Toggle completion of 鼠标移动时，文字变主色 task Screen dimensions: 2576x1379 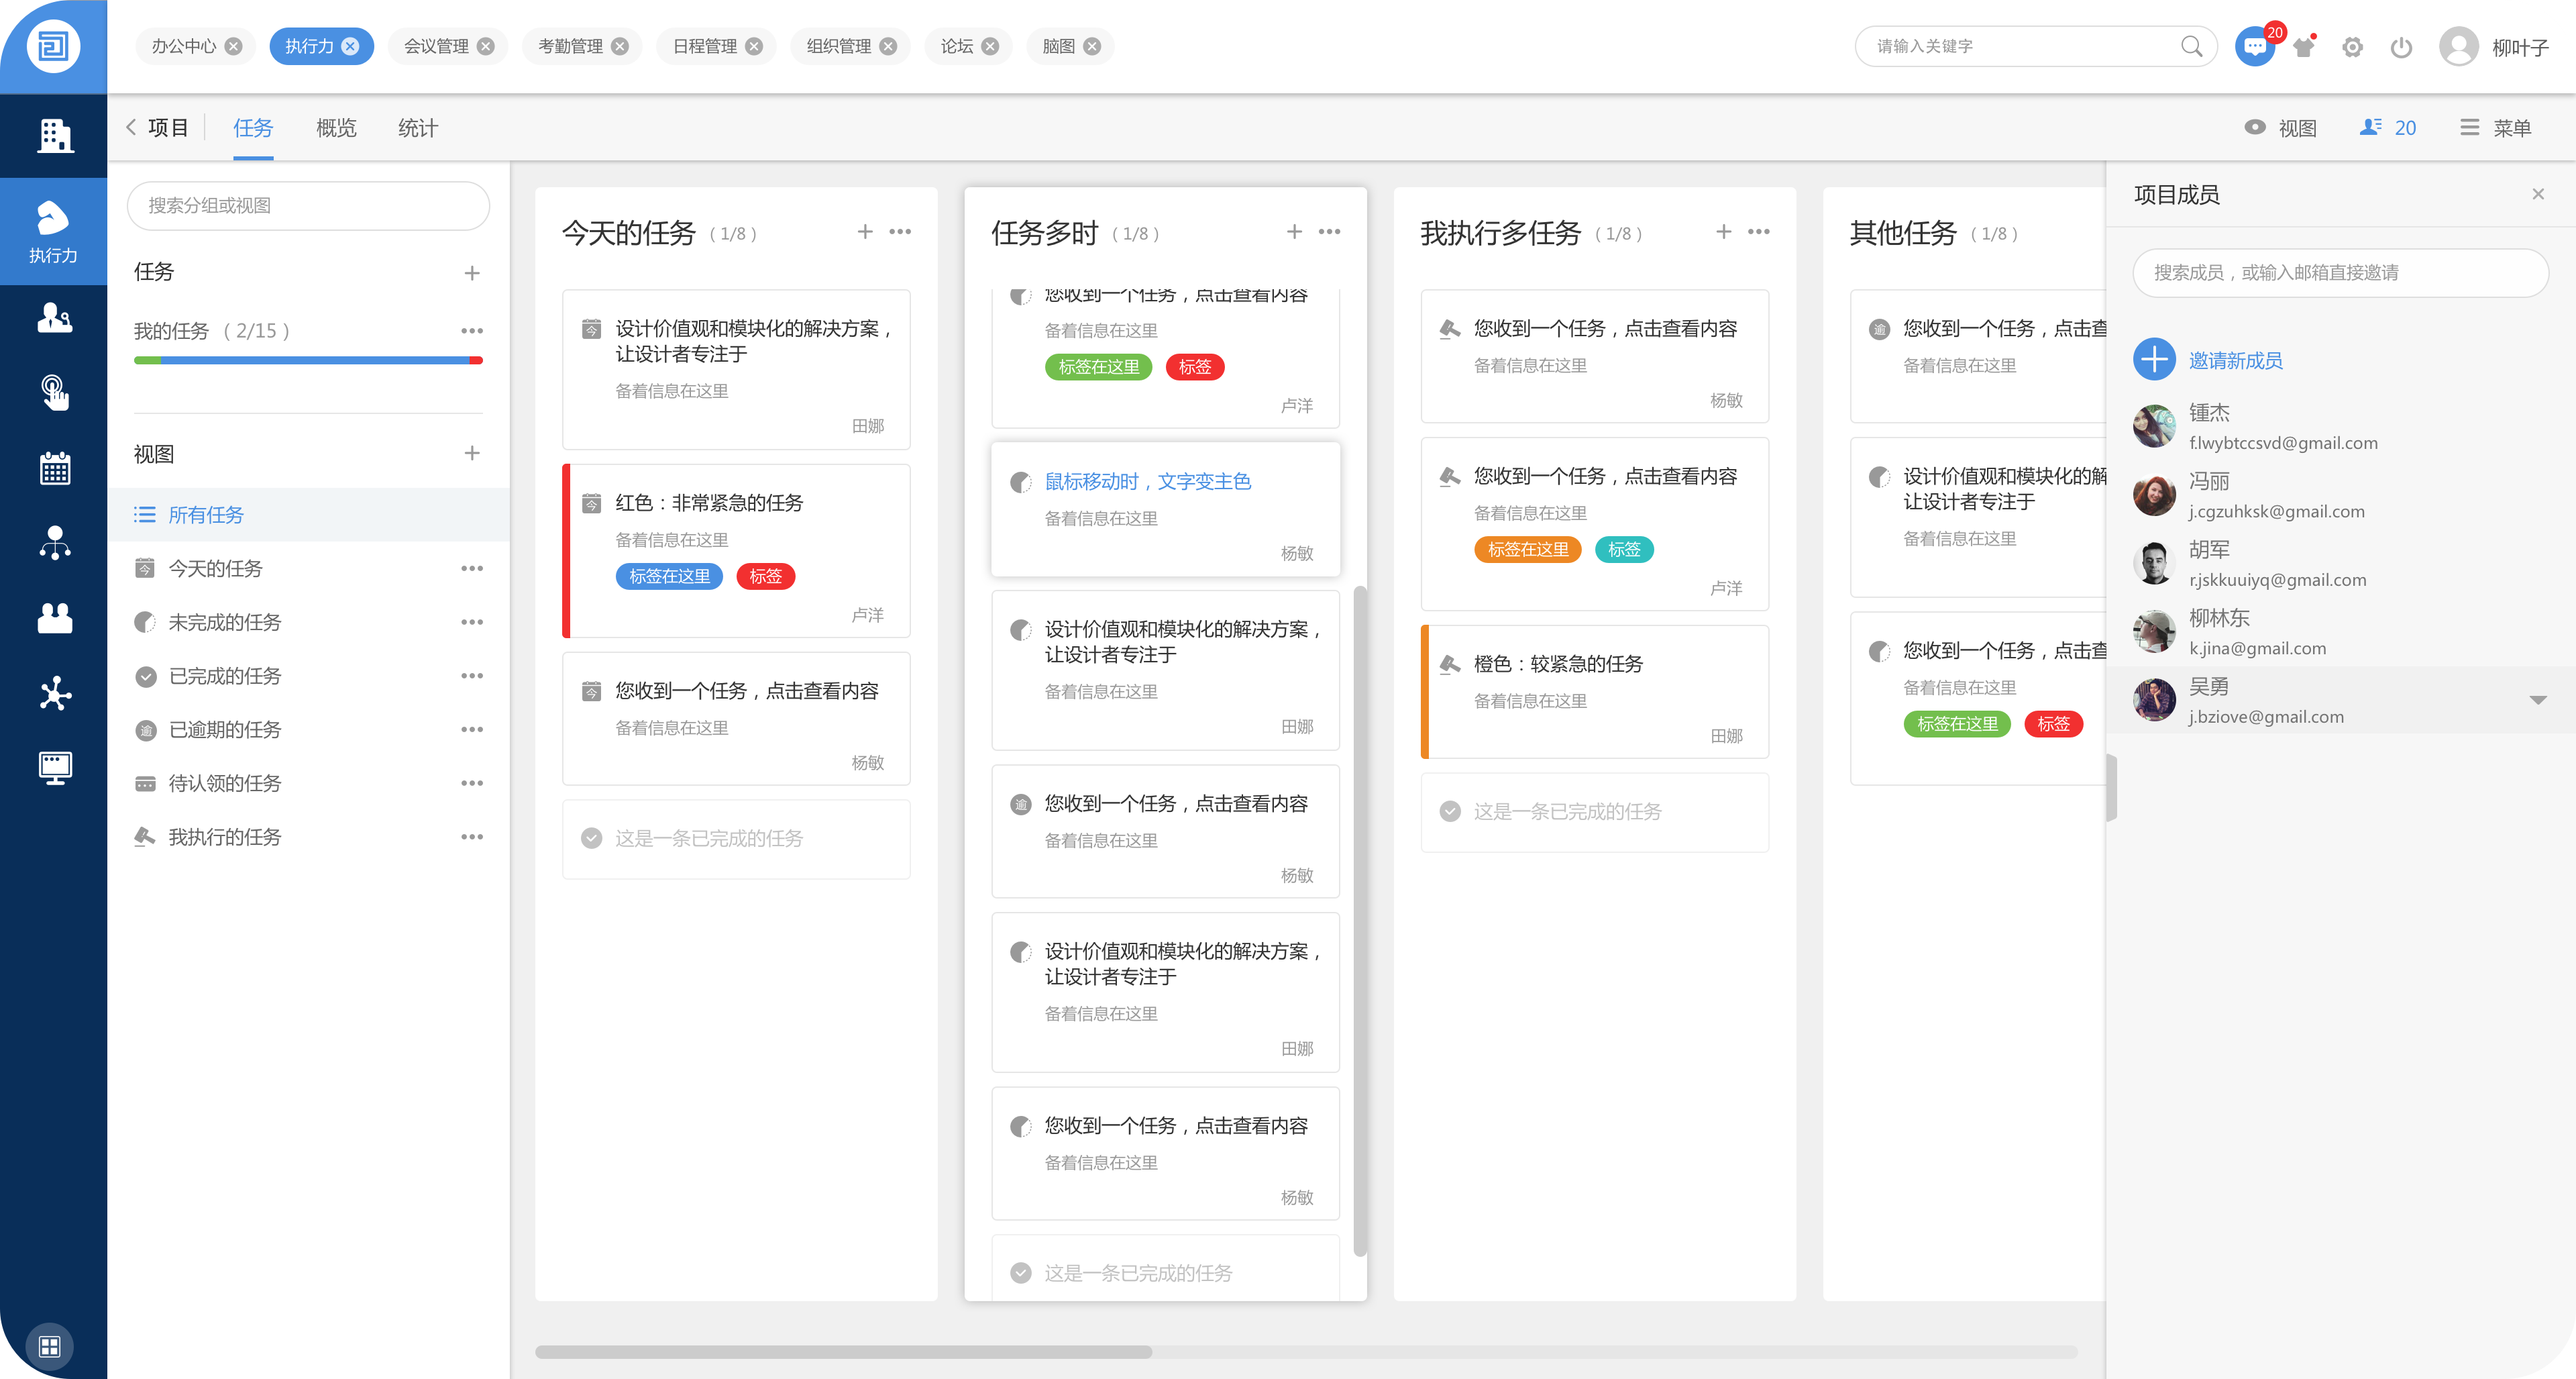tap(1020, 483)
